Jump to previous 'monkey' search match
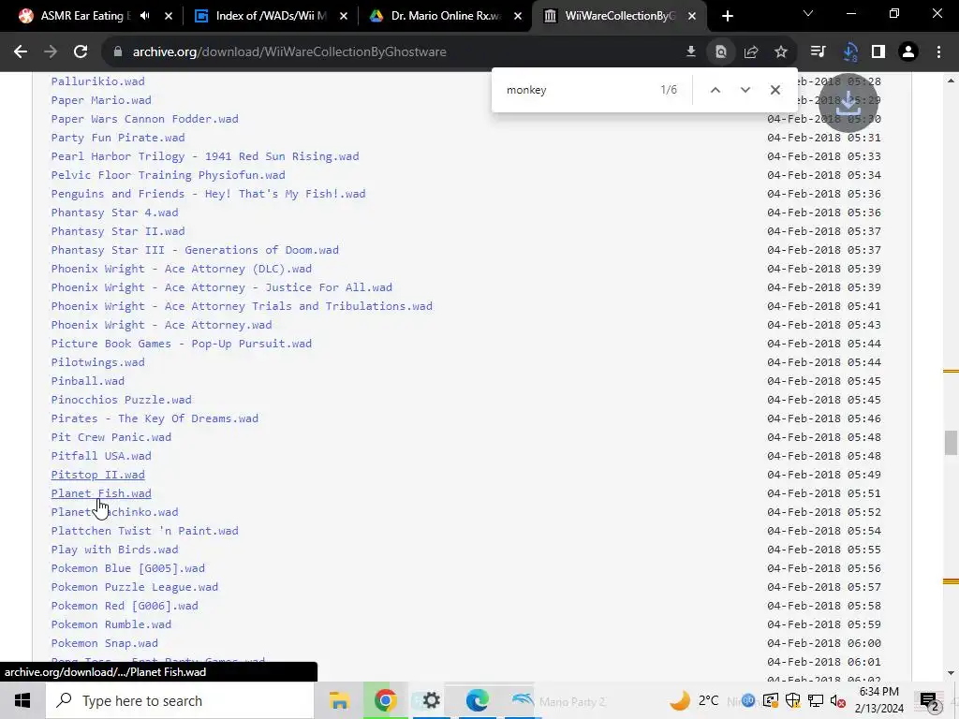 [715, 90]
